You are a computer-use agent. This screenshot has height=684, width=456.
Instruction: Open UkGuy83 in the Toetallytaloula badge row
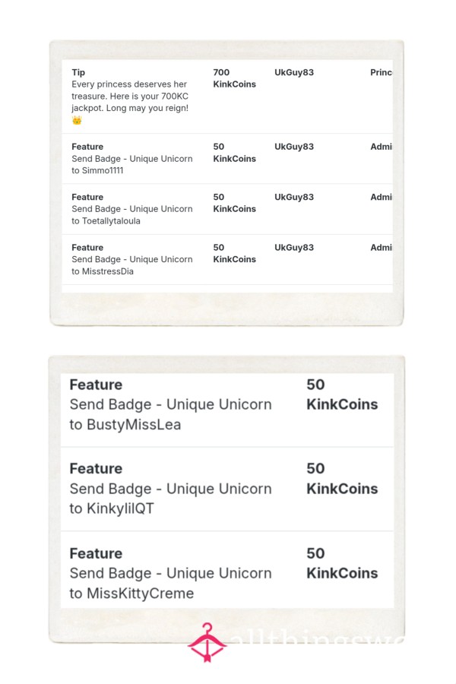(x=294, y=197)
